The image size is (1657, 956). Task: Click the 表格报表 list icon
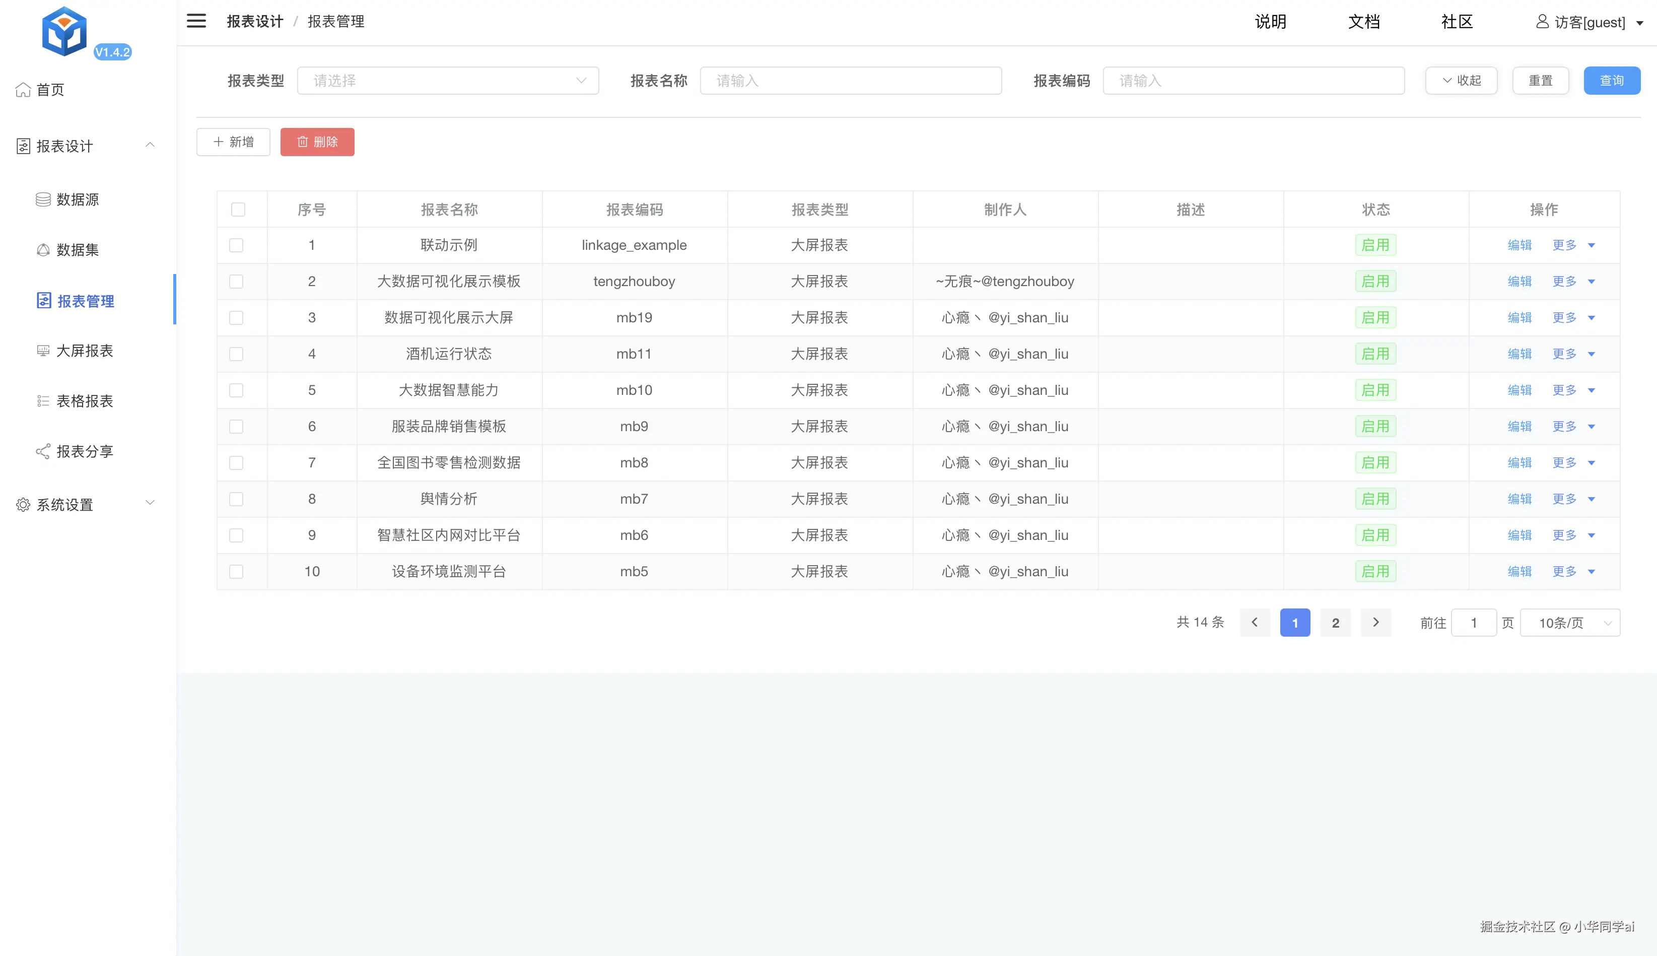click(x=43, y=401)
